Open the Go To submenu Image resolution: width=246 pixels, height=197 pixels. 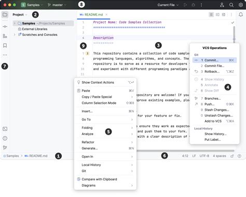click(105, 120)
